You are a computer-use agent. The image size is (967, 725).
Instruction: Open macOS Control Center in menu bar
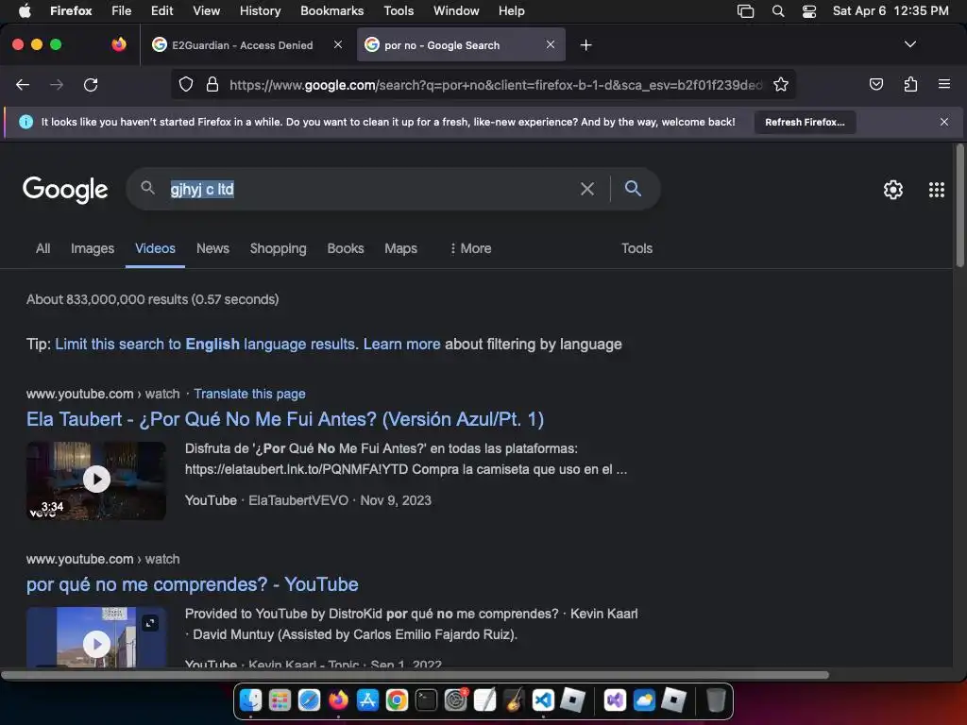click(x=809, y=11)
